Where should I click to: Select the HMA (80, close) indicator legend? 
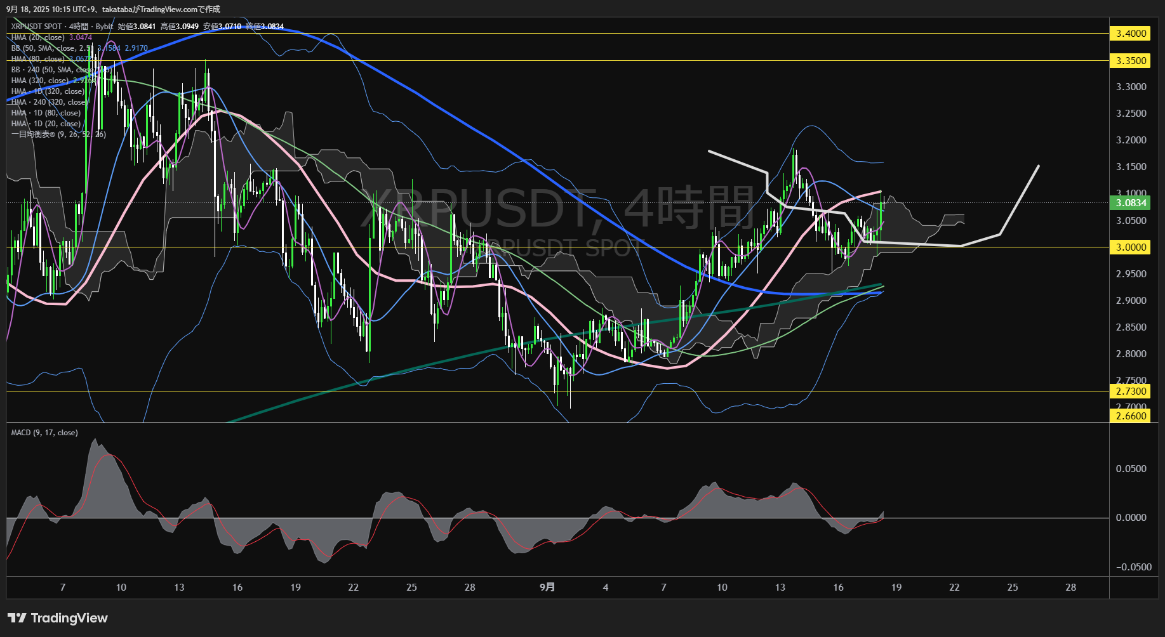(x=38, y=59)
